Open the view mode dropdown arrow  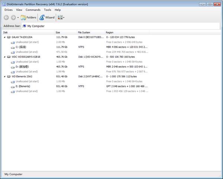click(64, 17)
